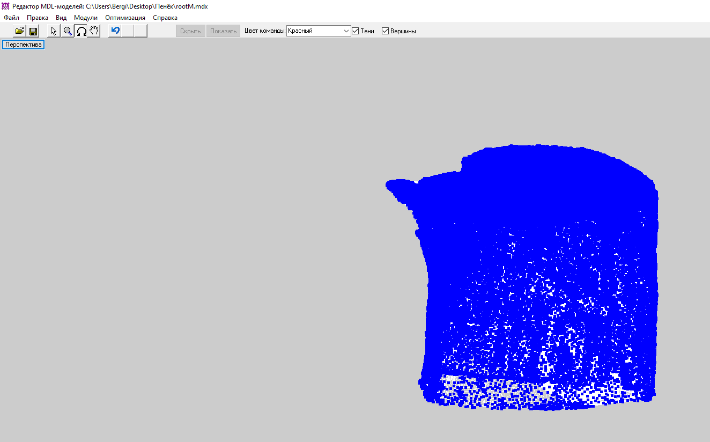Open the Справка menu
The width and height of the screenshot is (710, 442).
(165, 18)
